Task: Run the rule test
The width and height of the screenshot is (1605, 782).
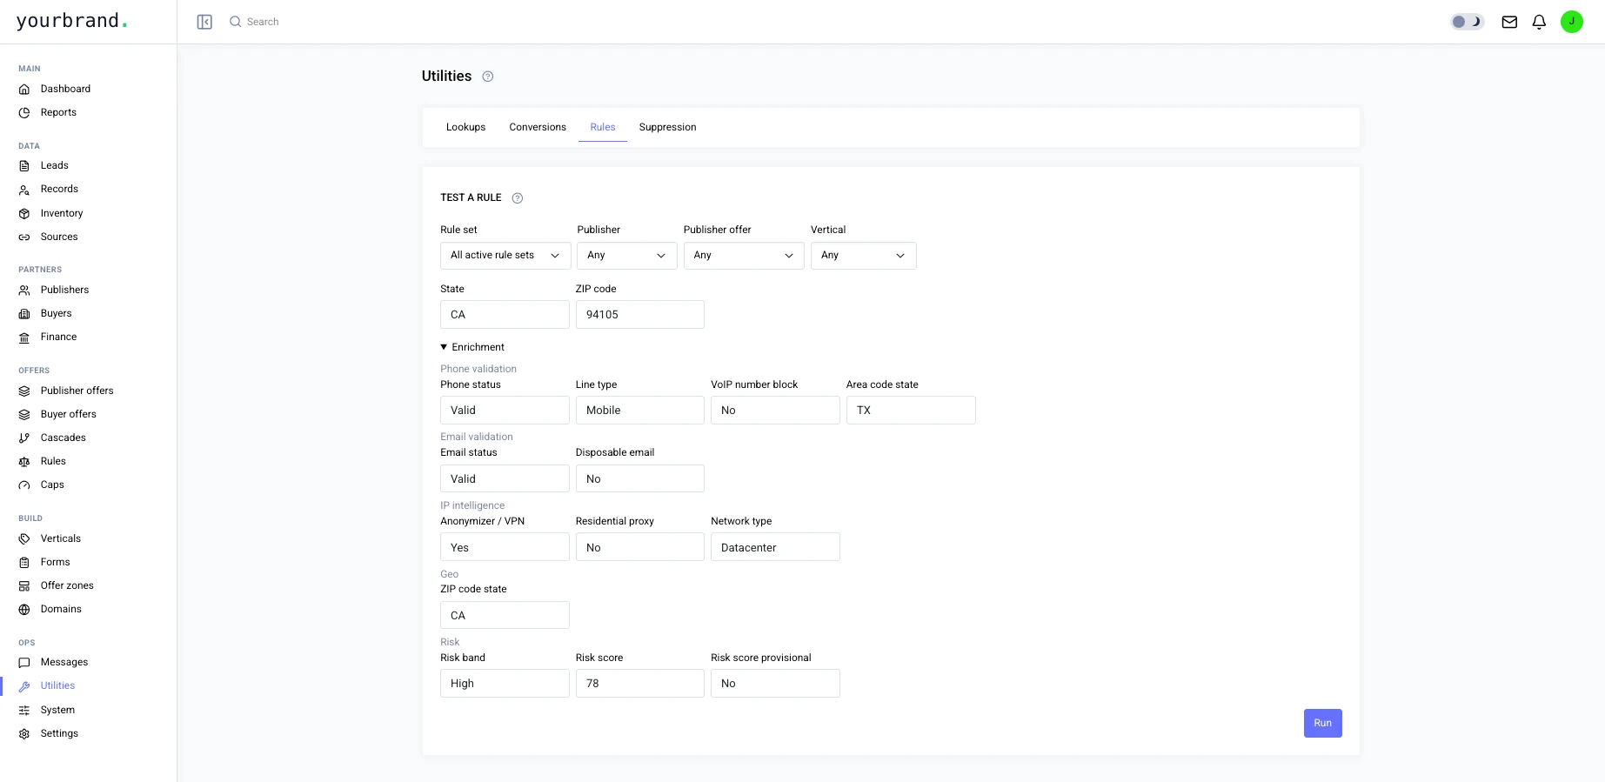Action: click(x=1322, y=723)
